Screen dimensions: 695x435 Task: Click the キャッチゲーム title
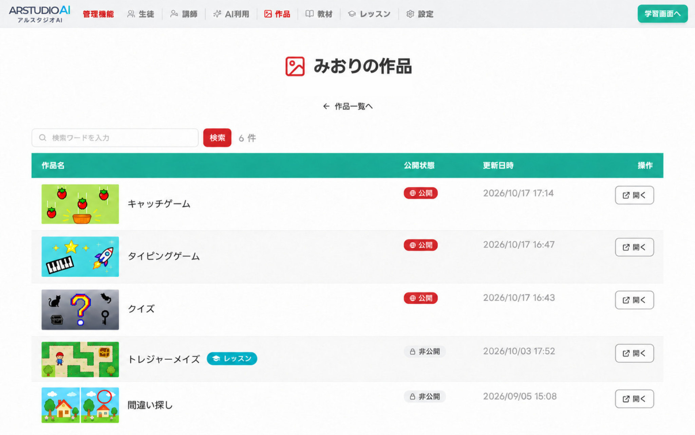(x=159, y=204)
